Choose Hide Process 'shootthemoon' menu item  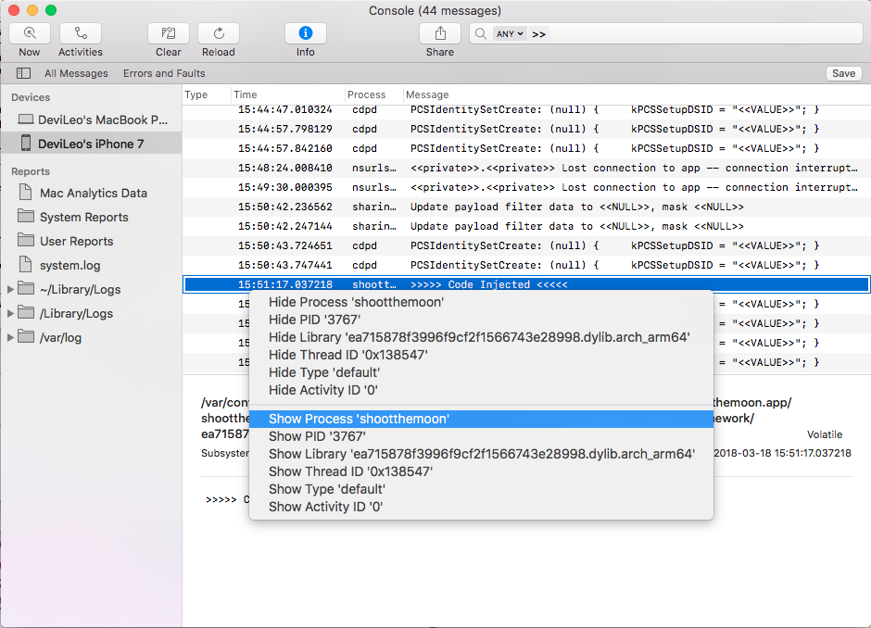(481, 302)
